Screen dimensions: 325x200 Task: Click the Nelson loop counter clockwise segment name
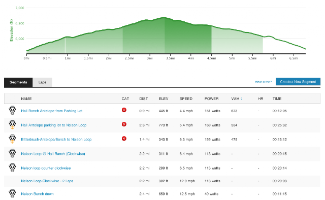tap(46, 168)
